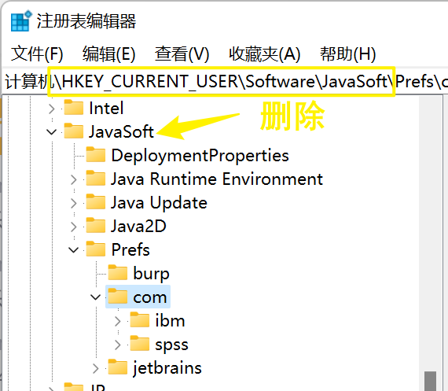The height and width of the screenshot is (391, 448).
Task: Select the spss label
Action: [171, 345]
